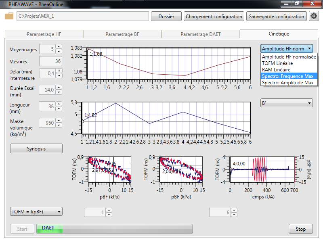Select the Cinétique tab
323x242 pixels.
coord(279,34)
